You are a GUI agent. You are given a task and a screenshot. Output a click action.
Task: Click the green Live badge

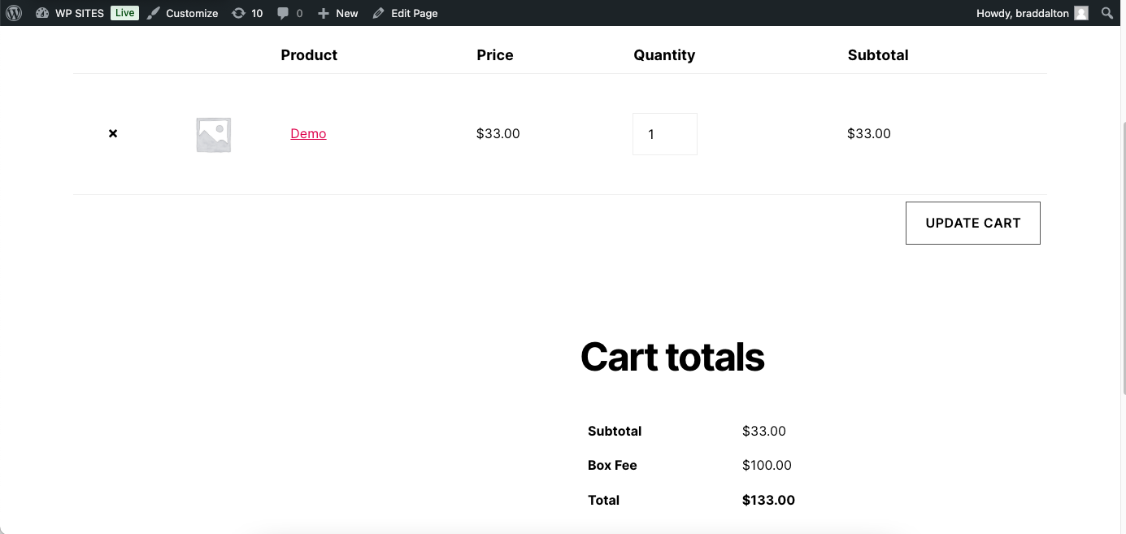(x=124, y=13)
